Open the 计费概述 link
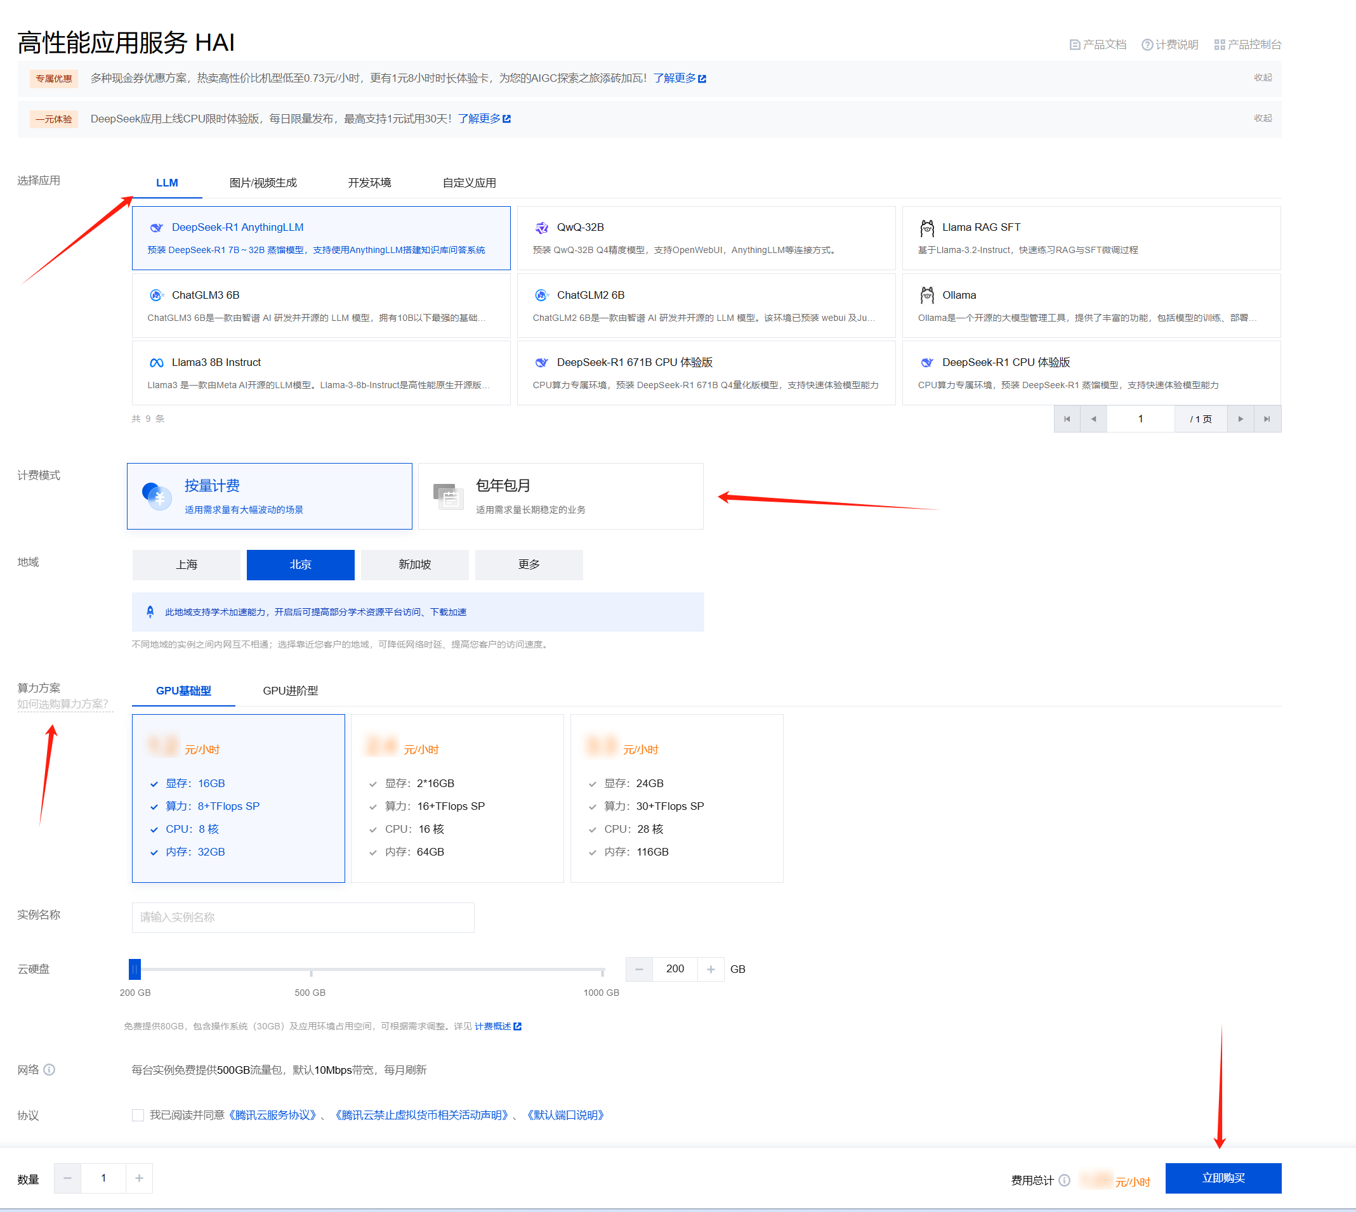 point(493,1026)
